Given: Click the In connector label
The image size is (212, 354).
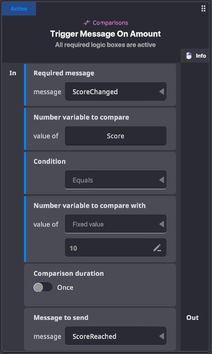Looking at the screenshot, I should (13, 73).
